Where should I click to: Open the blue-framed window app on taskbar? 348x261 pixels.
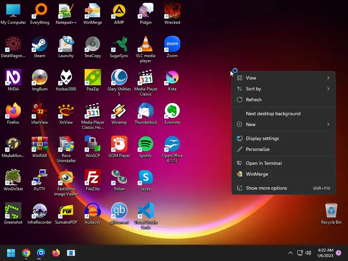(x=71, y=253)
